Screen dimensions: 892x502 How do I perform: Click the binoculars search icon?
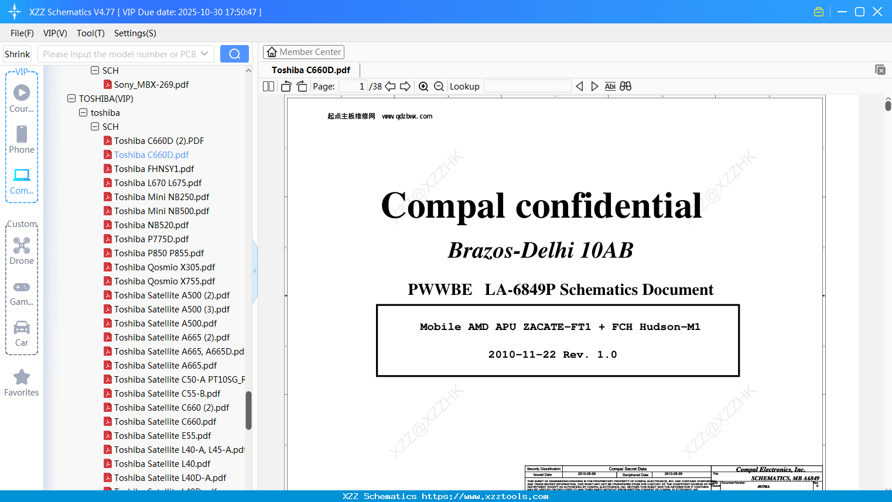pos(626,87)
